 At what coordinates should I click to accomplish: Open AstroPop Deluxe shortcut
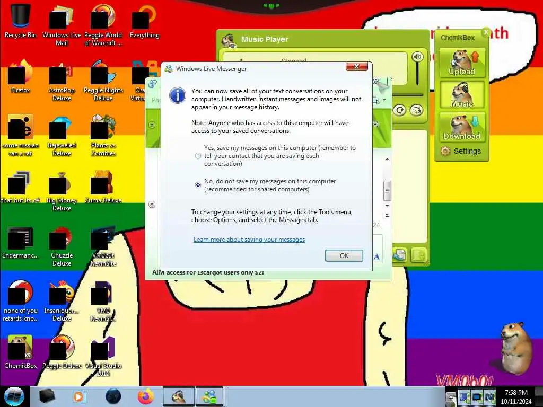(x=62, y=80)
